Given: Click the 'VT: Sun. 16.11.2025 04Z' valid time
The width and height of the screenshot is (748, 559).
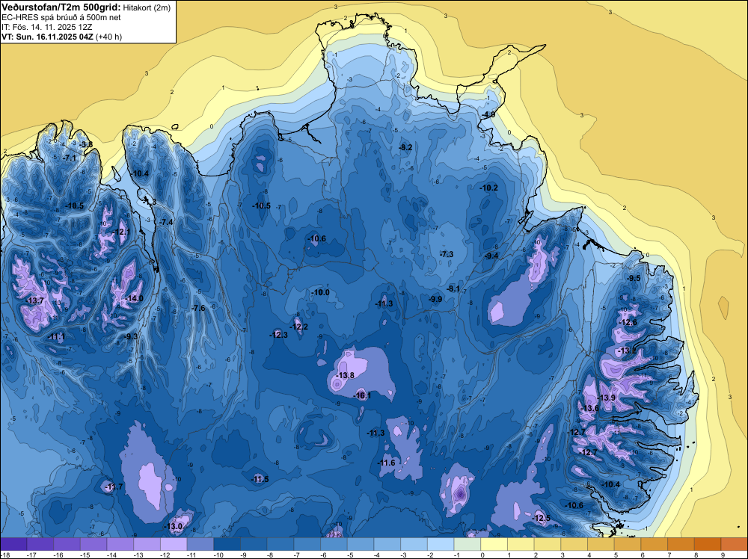Looking at the screenshot, I should click(x=47, y=37).
